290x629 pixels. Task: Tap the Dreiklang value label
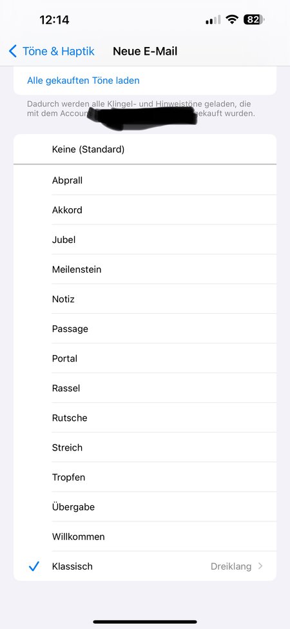coord(231,566)
